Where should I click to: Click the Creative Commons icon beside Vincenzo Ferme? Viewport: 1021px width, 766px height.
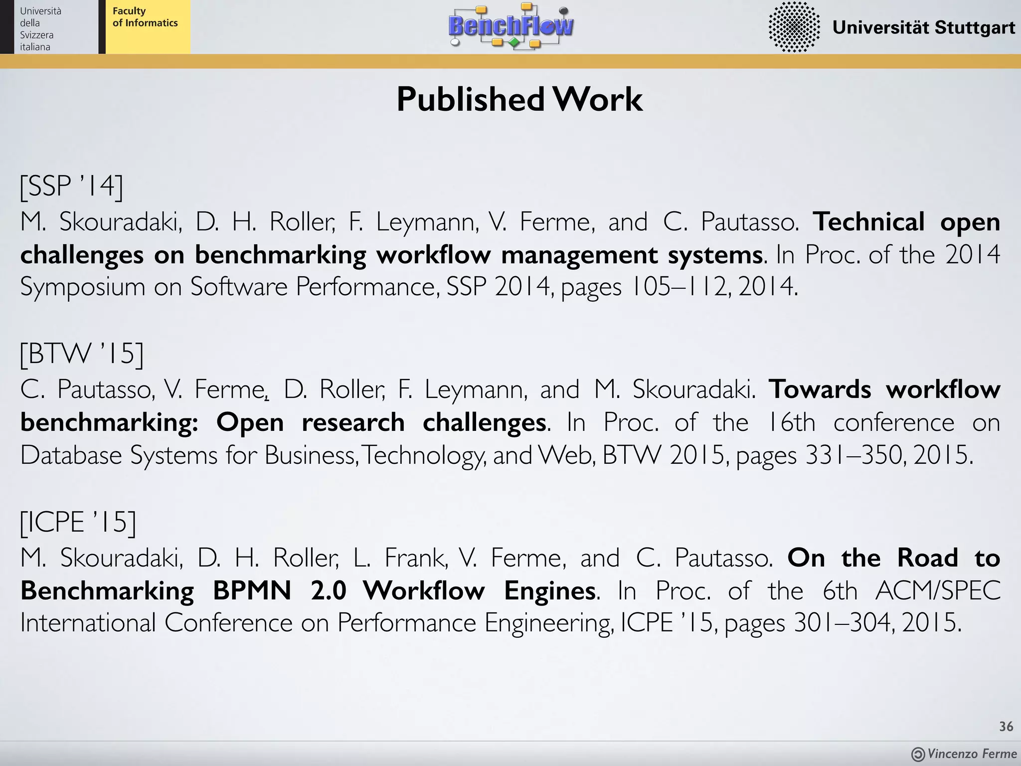point(918,755)
